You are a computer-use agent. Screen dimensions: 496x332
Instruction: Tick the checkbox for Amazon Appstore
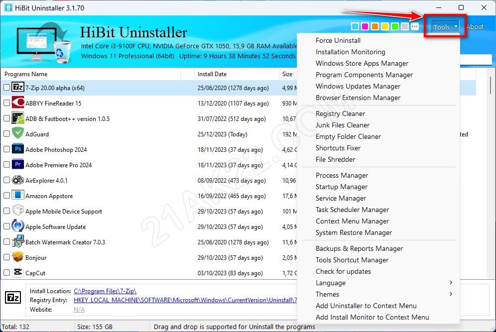point(6,196)
